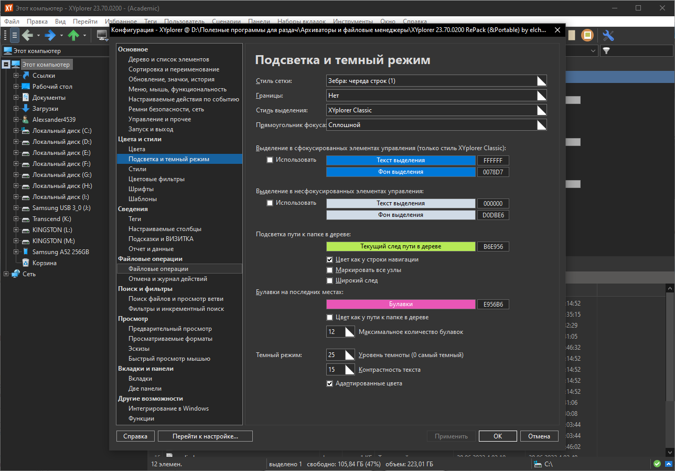Toggle the tree panel icon in the toolbar
Viewport: 675px width, 471px height.
point(15,36)
